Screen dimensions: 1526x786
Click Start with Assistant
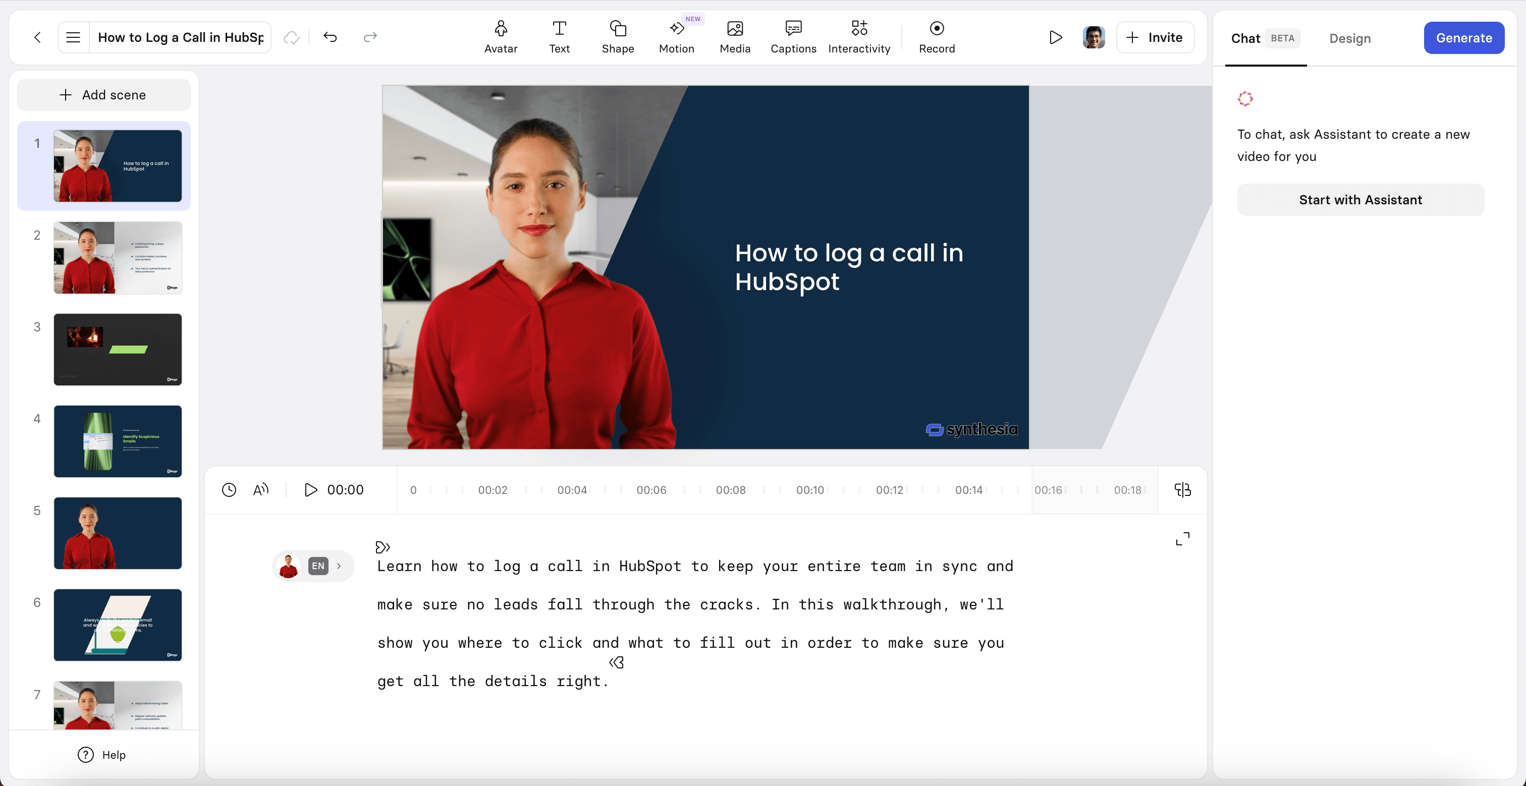(1360, 200)
